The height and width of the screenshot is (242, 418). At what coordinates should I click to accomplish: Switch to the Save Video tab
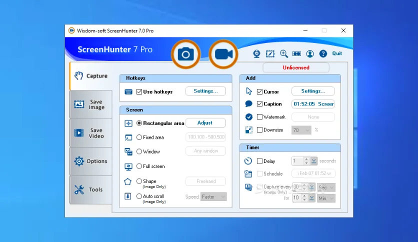[90, 133]
